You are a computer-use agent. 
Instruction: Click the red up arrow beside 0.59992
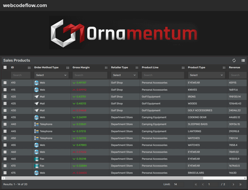pos(74,90)
